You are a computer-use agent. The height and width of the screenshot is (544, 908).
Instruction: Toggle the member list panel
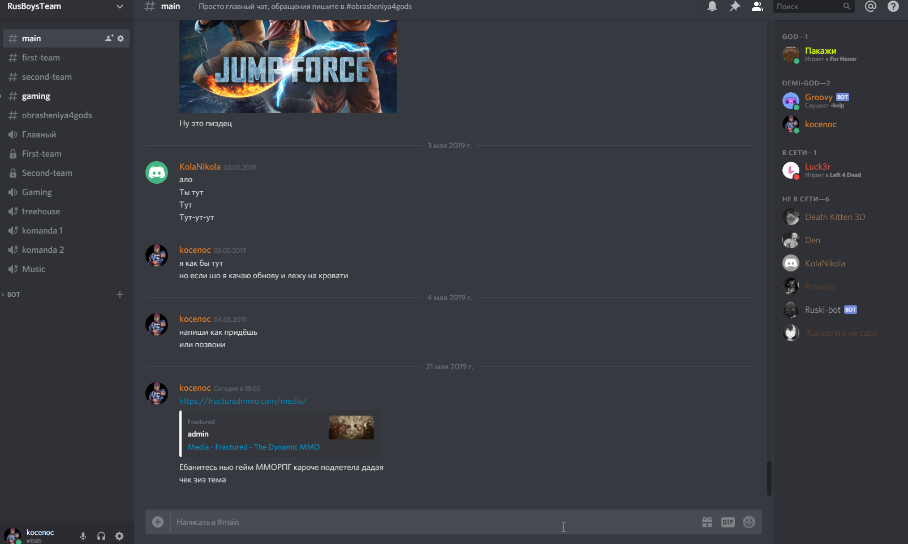point(757,6)
